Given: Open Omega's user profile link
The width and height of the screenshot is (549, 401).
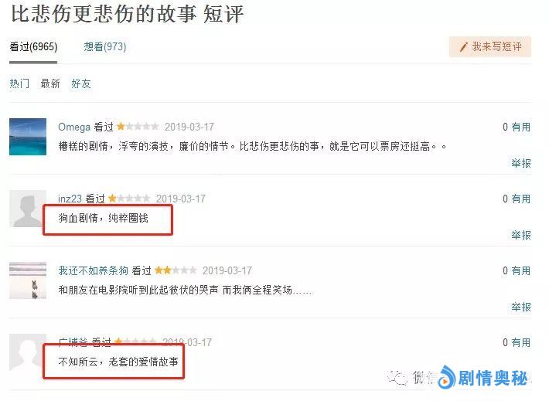Looking at the screenshot, I should [x=74, y=127].
